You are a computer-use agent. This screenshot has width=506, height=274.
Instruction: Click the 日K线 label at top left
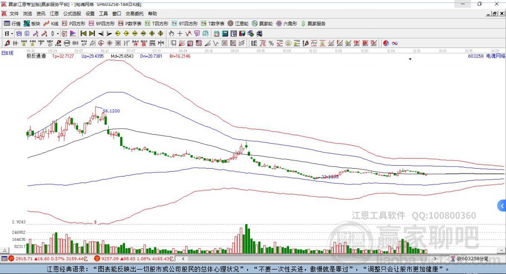pyautogui.click(x=7, y=53)
